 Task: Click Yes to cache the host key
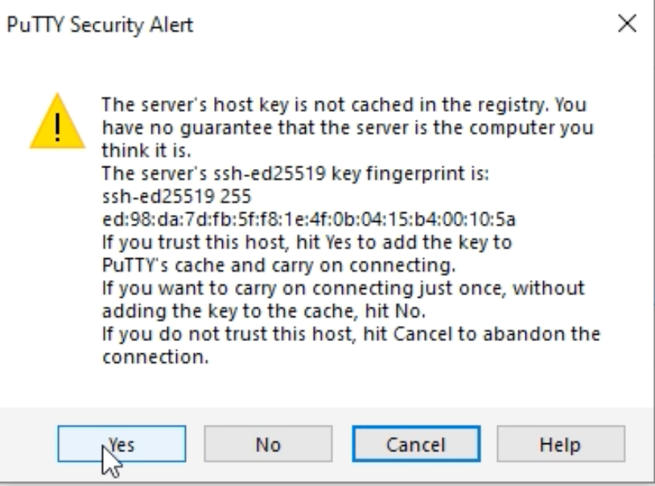coord(122,444)
